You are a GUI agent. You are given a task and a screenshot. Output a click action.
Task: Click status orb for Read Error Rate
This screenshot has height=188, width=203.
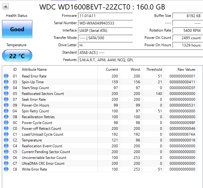[x=6, y=76]
